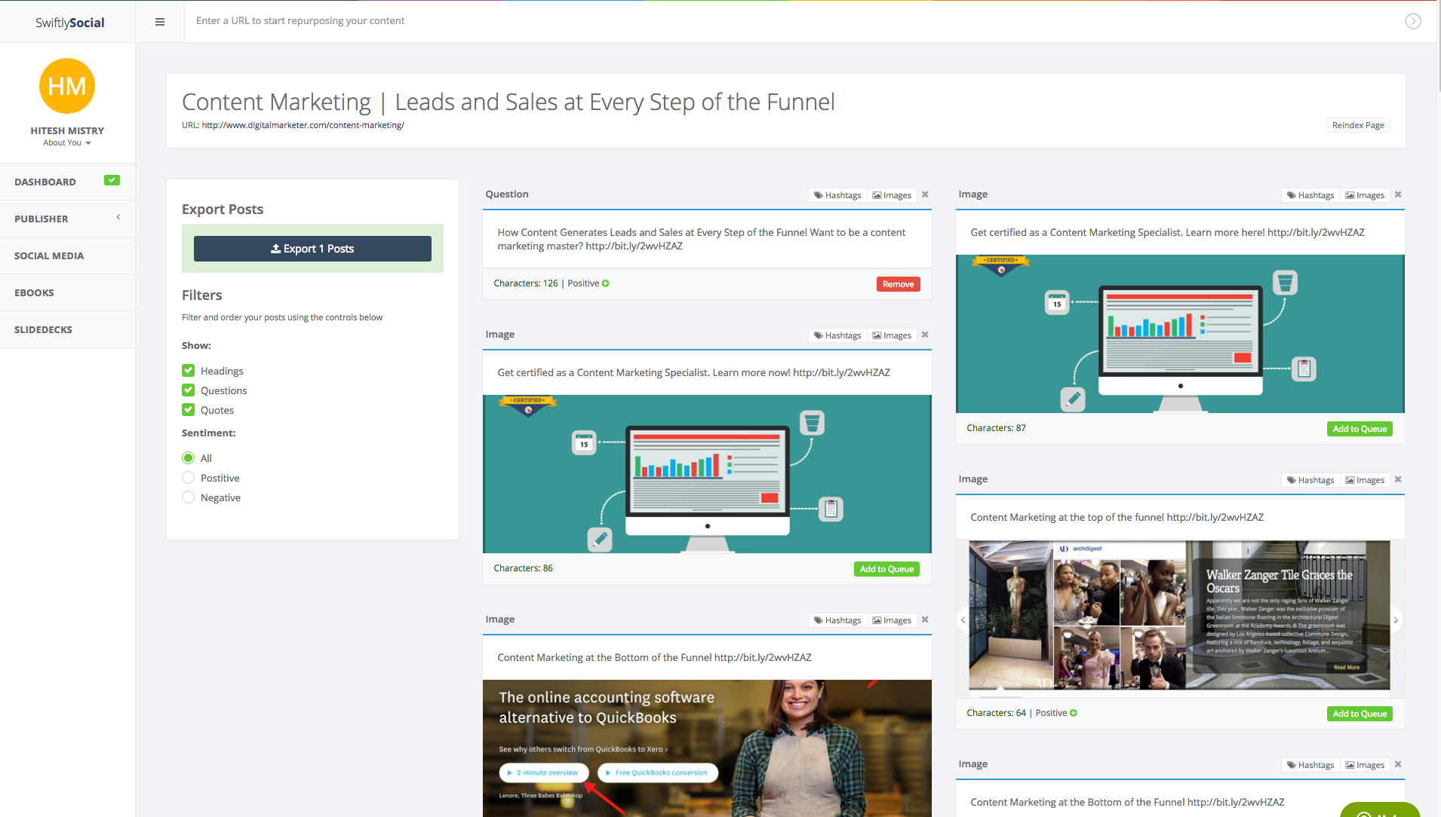Click the HM profile avatar
The height and width of the screenshot is (817, 1441).
(67, 86)
